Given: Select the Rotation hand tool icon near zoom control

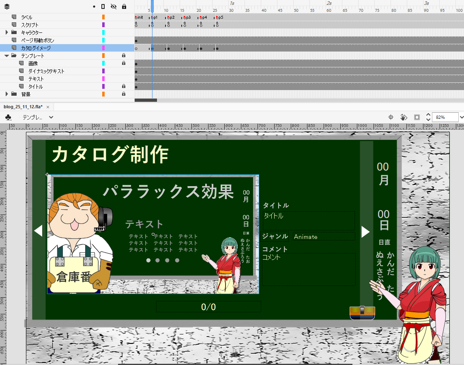Looking at the screenshot, I should [403, 117].
